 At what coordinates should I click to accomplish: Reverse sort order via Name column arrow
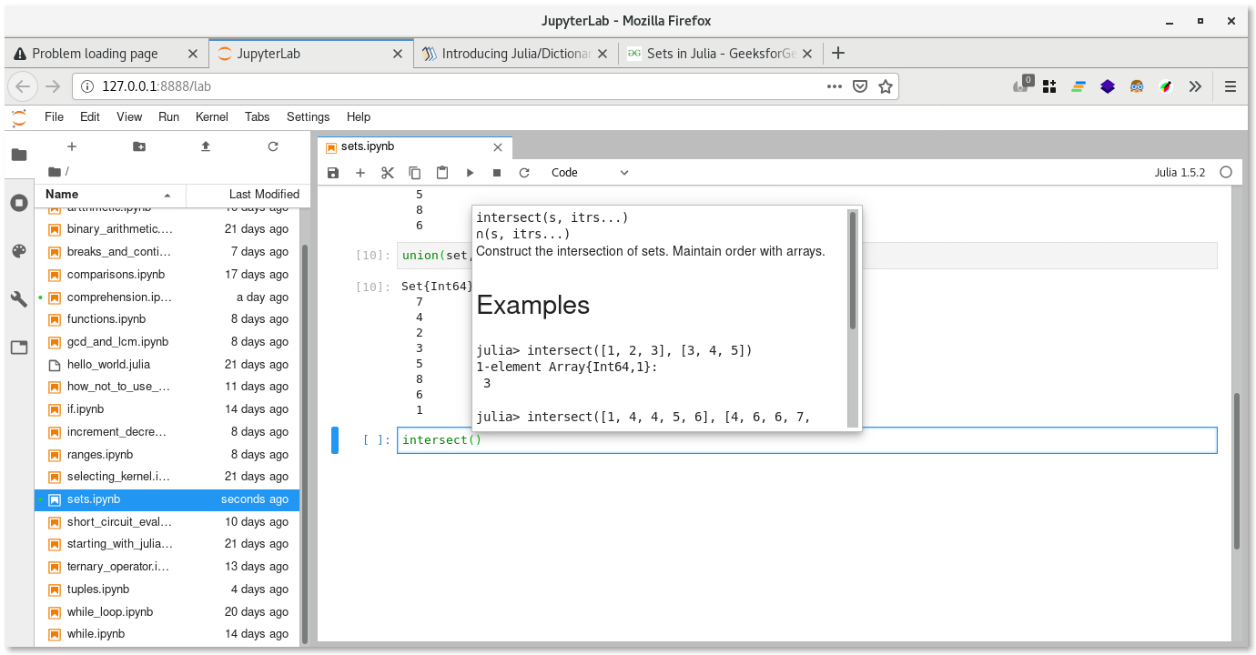166,194
